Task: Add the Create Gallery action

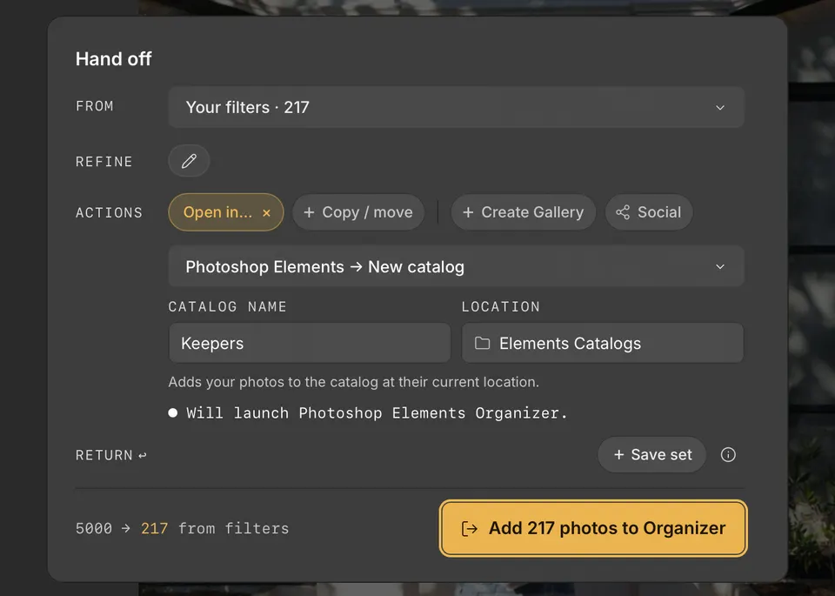Action: pos(523,212)
